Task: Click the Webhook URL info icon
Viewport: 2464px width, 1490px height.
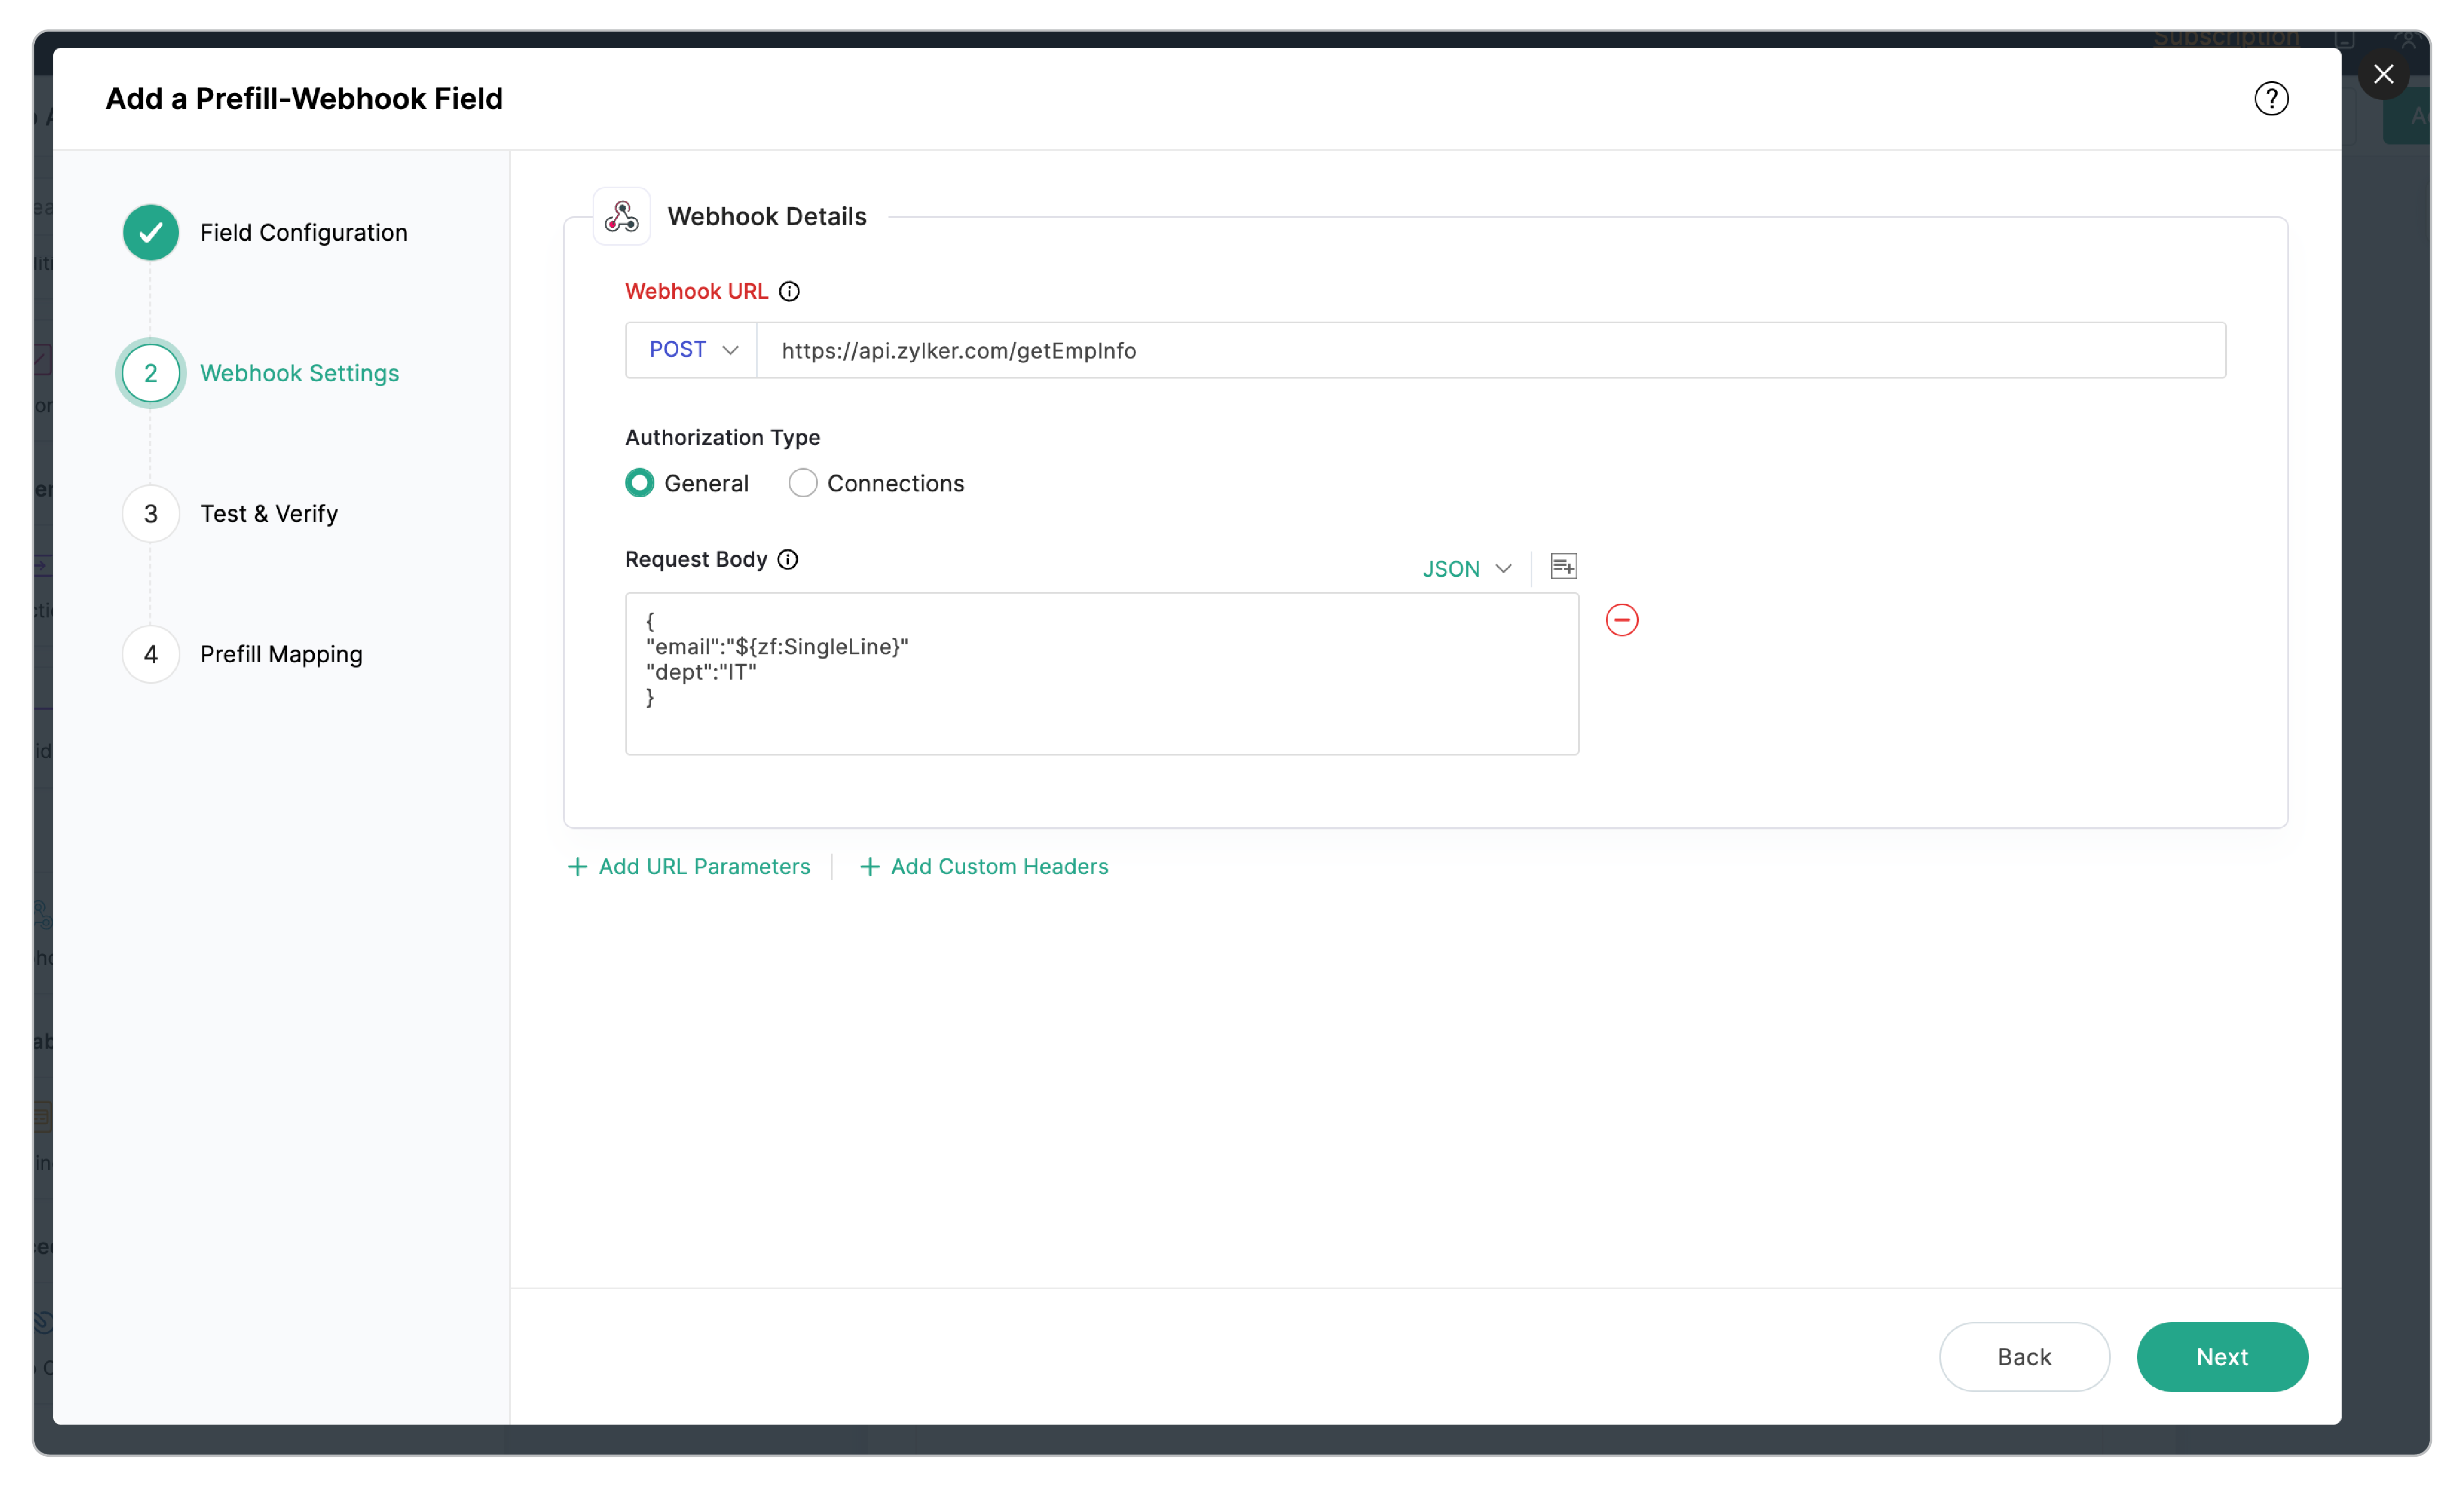Action: 789,291
